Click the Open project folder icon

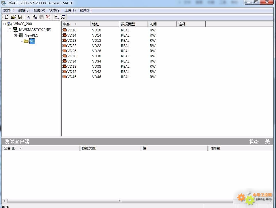coord(13,17)
